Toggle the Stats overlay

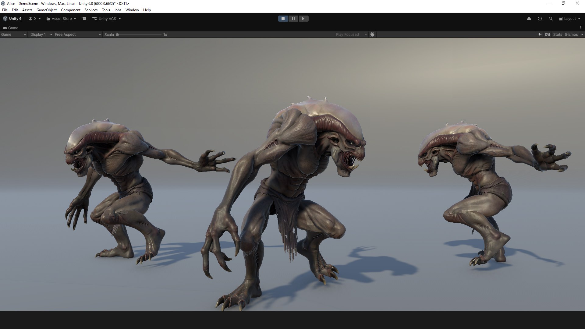click(x=558, y=34)
